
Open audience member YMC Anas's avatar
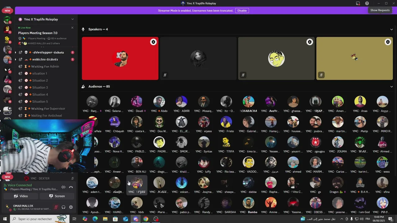[360, 102]
